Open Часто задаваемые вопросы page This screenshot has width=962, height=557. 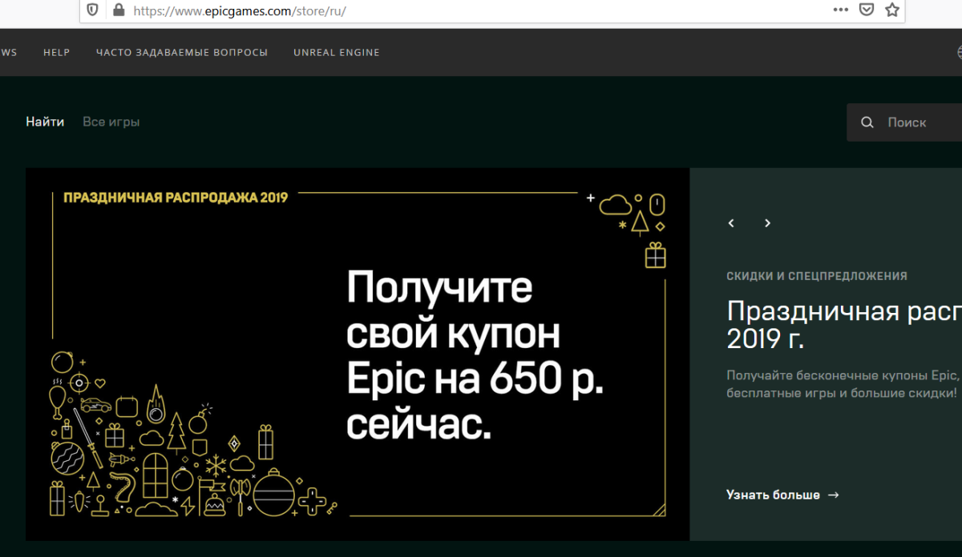[182, 52]
